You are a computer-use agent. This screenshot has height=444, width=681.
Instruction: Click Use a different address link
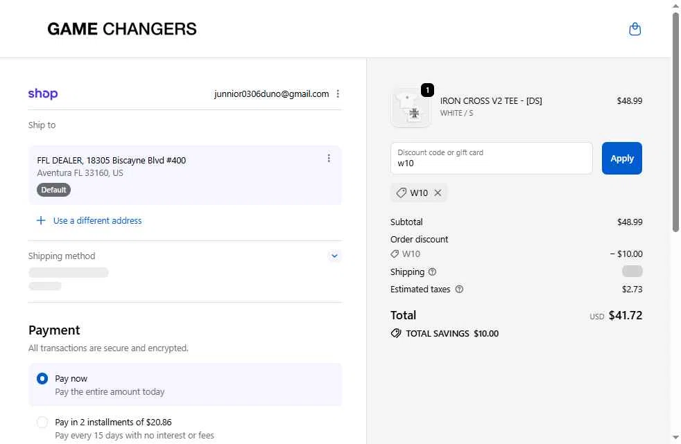pos(97,221)
